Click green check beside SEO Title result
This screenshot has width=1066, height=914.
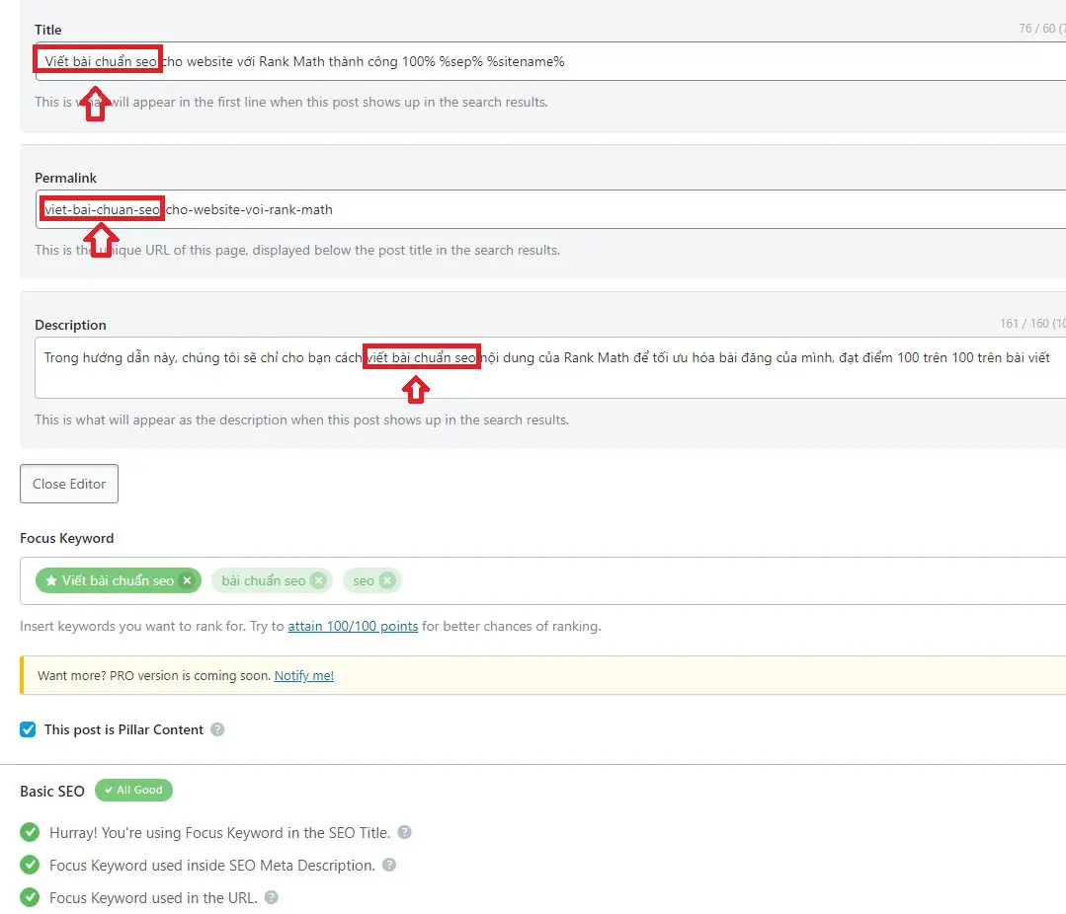(x=30, y=832)
